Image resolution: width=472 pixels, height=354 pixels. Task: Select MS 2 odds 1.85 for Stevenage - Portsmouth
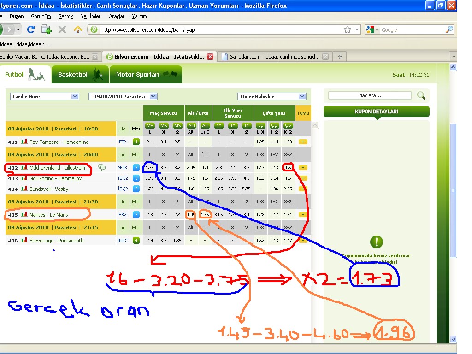[x=177, y=241]
